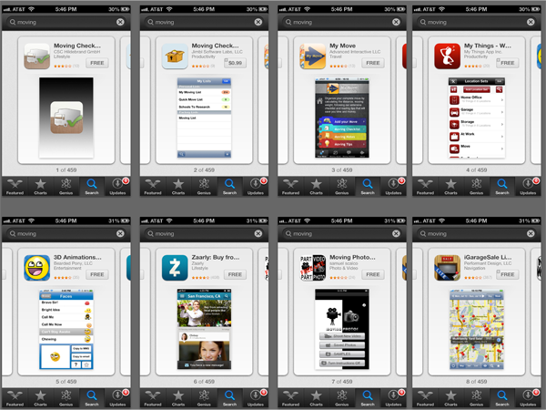Clear the search text on the My Move screen
This screenshot has width=546, height=410.
[x=396, y=22]
